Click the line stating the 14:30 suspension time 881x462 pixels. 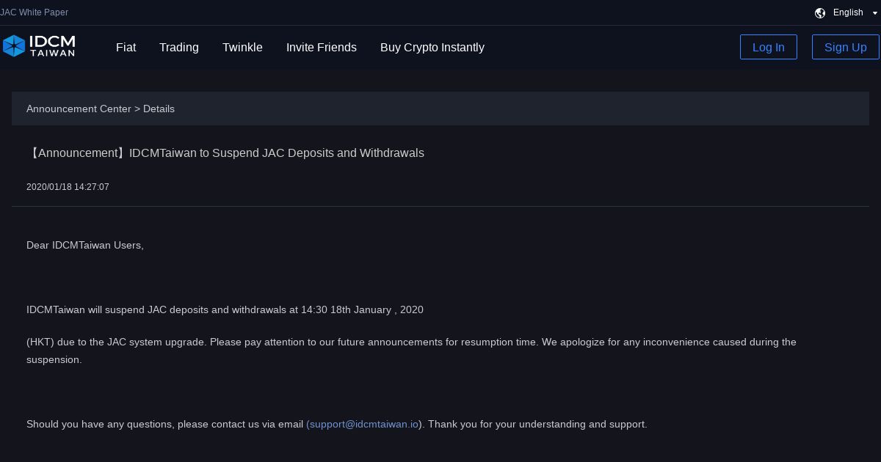225,309
